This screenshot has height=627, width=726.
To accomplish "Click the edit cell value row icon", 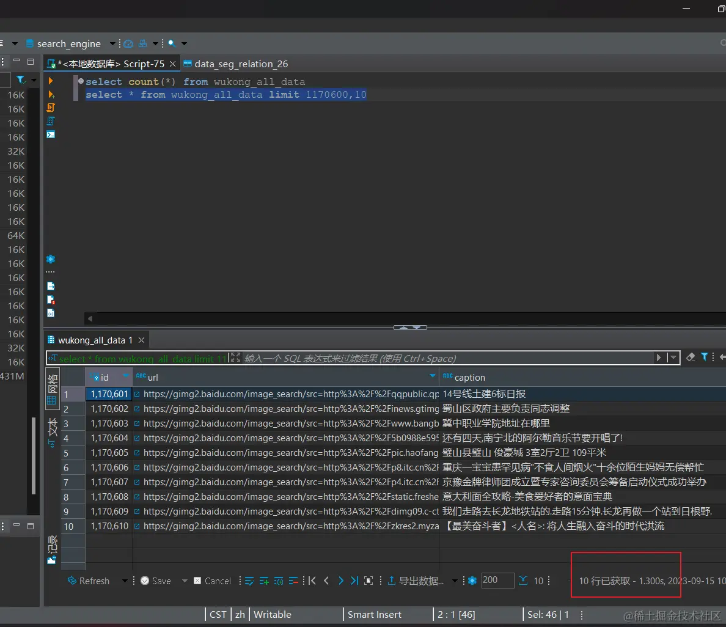I will 249,581.
